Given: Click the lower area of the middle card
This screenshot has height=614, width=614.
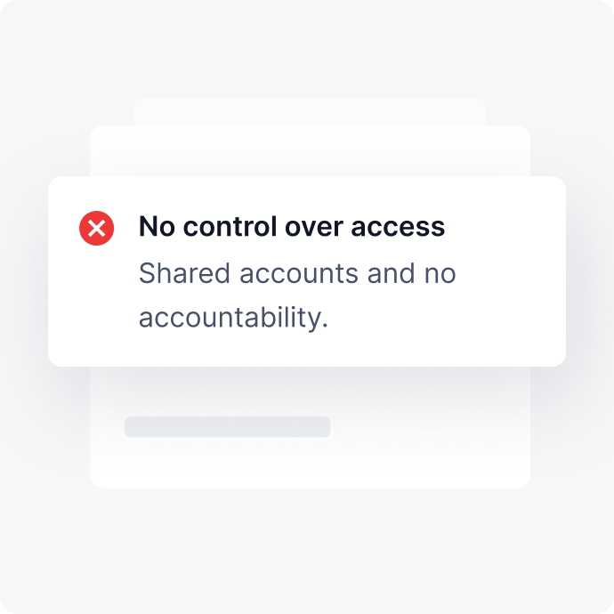Looking at the screenshot, I should coord(310,427).
